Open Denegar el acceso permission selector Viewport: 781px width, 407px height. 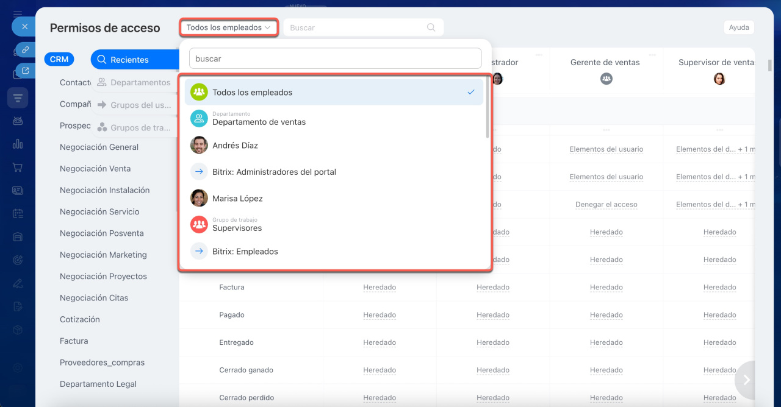[x=606, y=205]
